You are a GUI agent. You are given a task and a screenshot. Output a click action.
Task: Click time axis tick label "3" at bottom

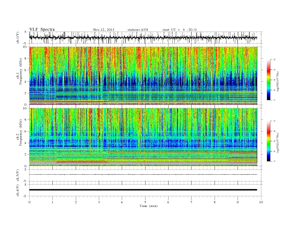tap(99, 202)
